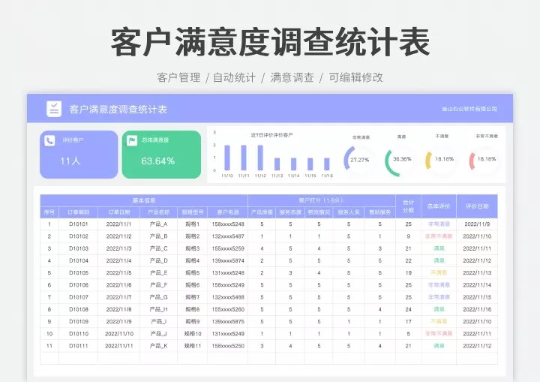Image resolution: width=540 pixels, height=382 pixels.
Task: Click the bar for 11/10 in the chart
Action: (227, 158)
